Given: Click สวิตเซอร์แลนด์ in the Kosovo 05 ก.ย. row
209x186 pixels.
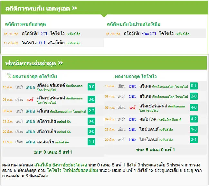Looking at the screenshot, I should point(153,106).
